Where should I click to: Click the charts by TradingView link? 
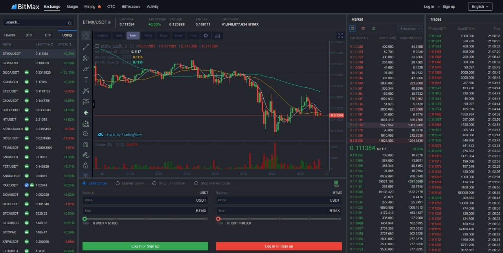[x=120, y=134]
